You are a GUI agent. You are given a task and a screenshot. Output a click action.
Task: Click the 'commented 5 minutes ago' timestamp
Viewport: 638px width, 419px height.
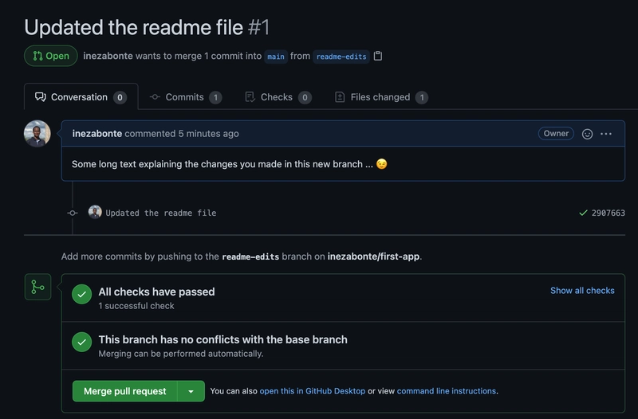pyautogui.click(x=182, y=133)
